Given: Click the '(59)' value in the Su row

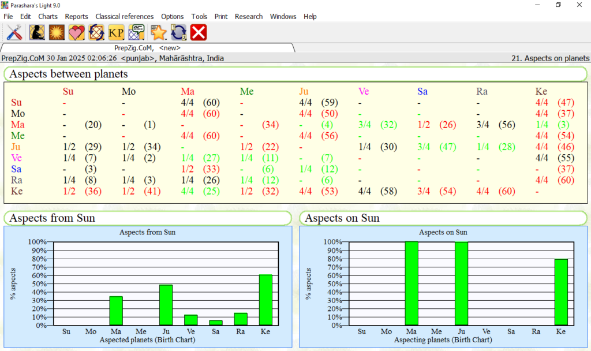Looking at the screenshot, I should tap(330, 103).
